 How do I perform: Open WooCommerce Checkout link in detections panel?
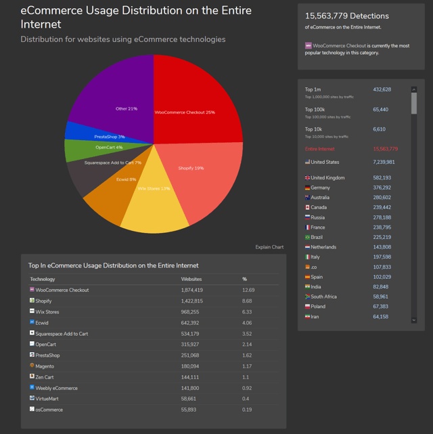(x=339, y=45)
